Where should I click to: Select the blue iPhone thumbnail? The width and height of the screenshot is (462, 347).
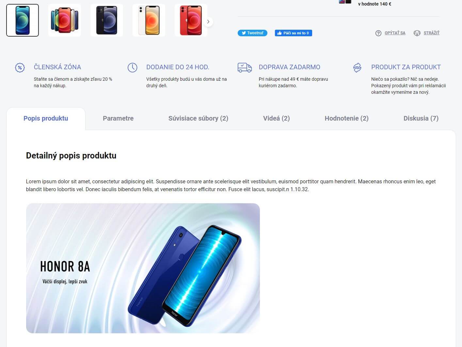pyautogui.click(x=23, y=20)
